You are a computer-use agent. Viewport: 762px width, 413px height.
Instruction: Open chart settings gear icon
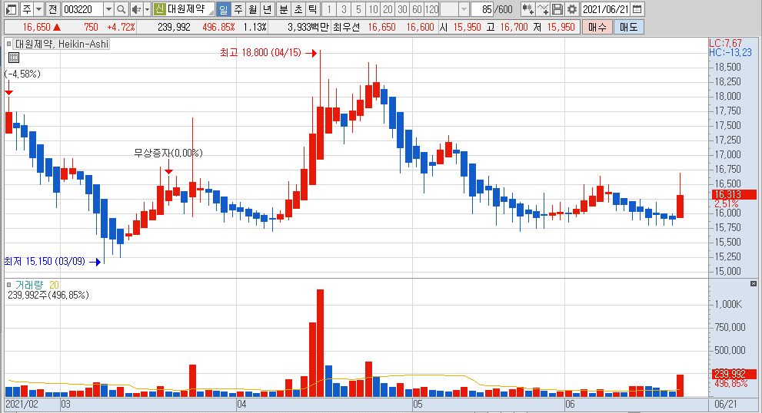click(x=572, y=8)
